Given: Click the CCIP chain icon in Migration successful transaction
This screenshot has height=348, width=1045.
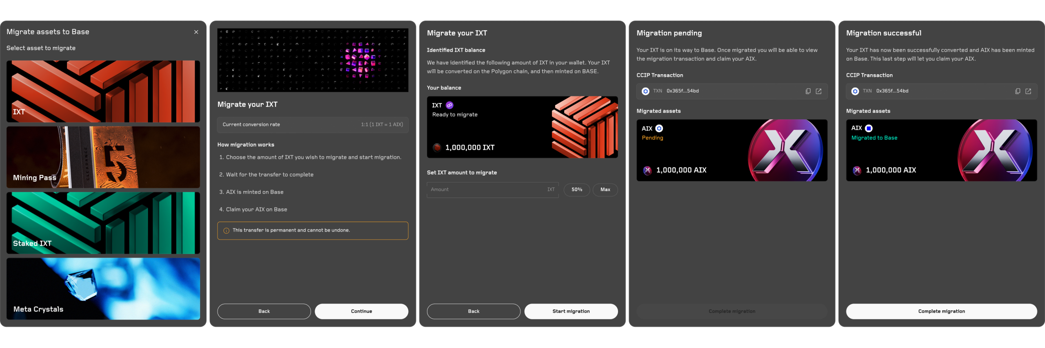Looking at the screenshot, I should 855,91.
